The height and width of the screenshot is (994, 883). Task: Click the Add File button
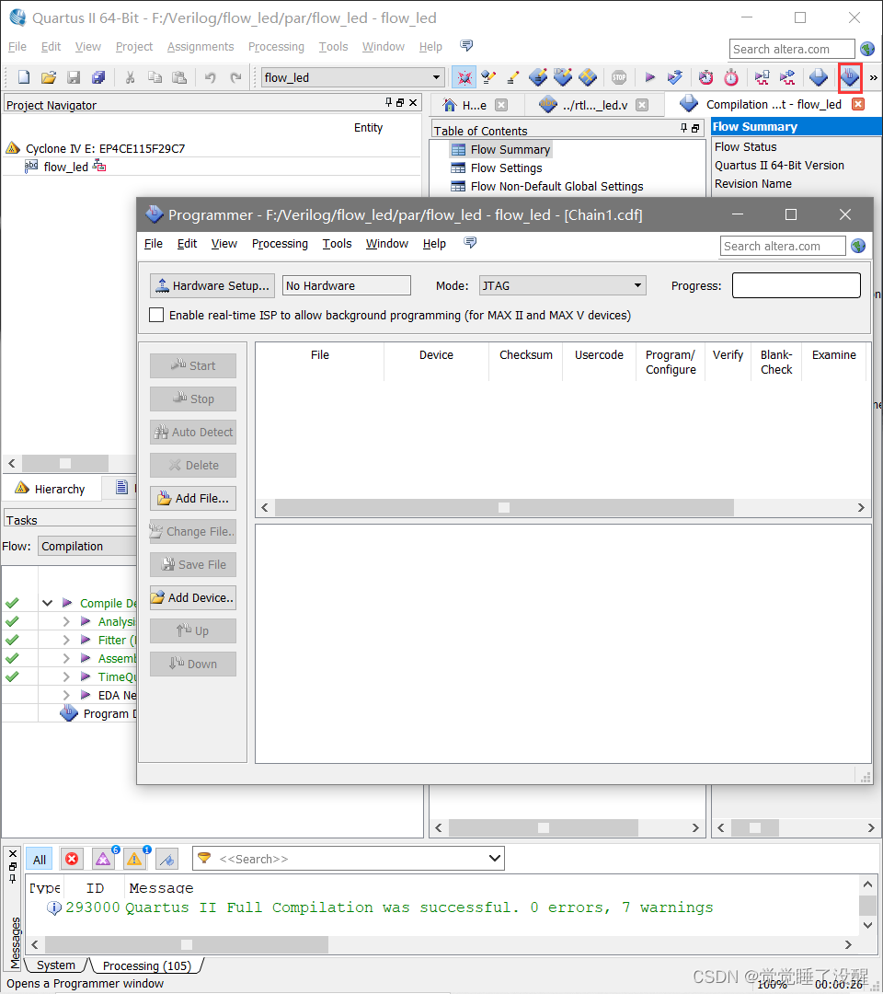[193, 498]
